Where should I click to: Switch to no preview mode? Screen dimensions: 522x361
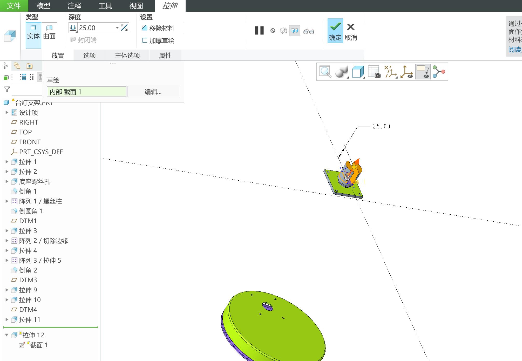click(273, 31)
